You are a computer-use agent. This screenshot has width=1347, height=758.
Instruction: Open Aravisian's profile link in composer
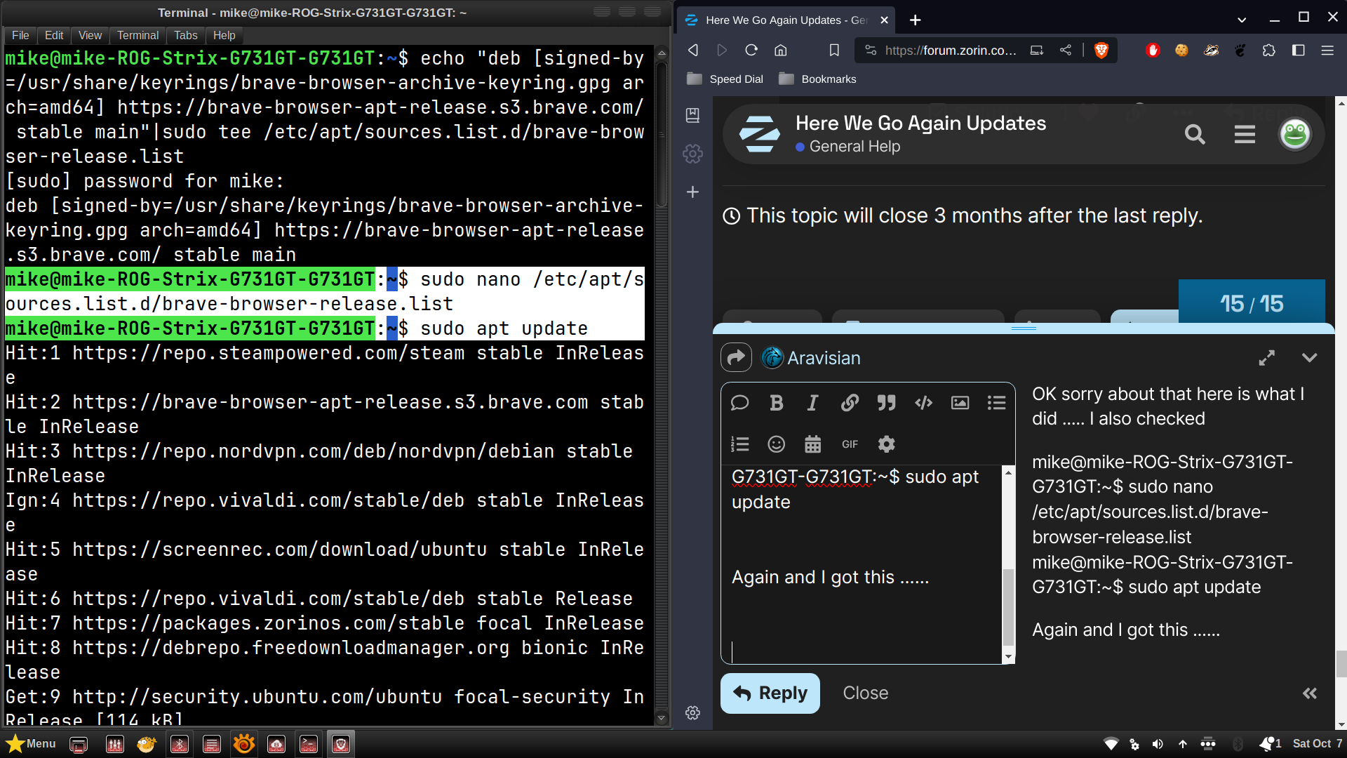point(824,358)
